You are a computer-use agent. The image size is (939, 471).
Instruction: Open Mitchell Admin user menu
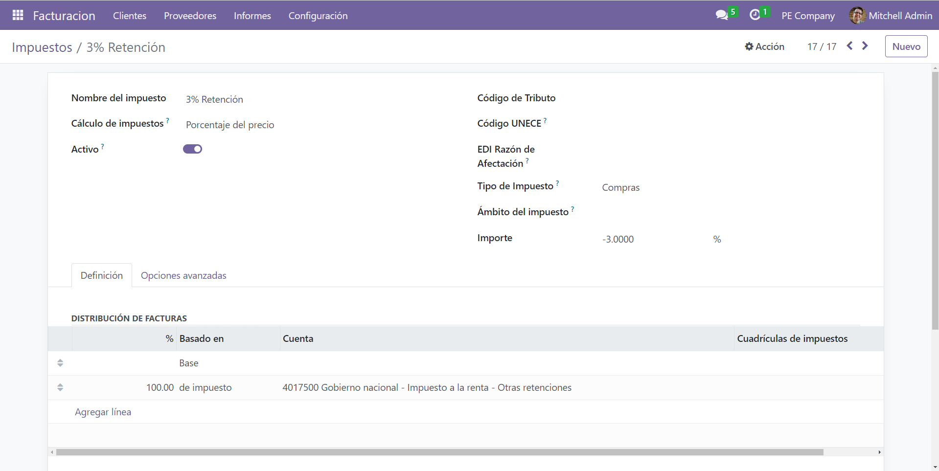point(891,16)
